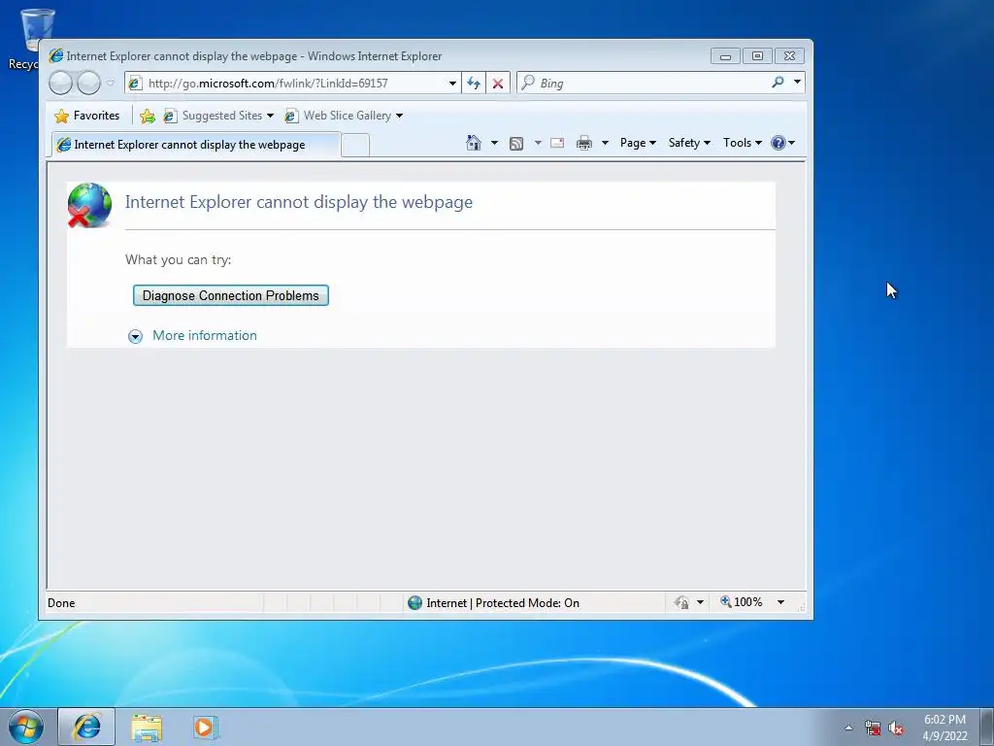Click the Forward navigation button
Image resolution: width=994 pixels, height=746 pixels.
pos(88,84)
